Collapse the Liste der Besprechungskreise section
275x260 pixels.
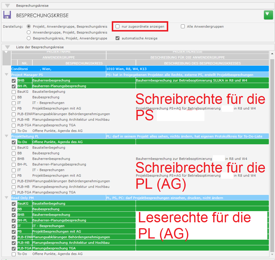[8, 47]
